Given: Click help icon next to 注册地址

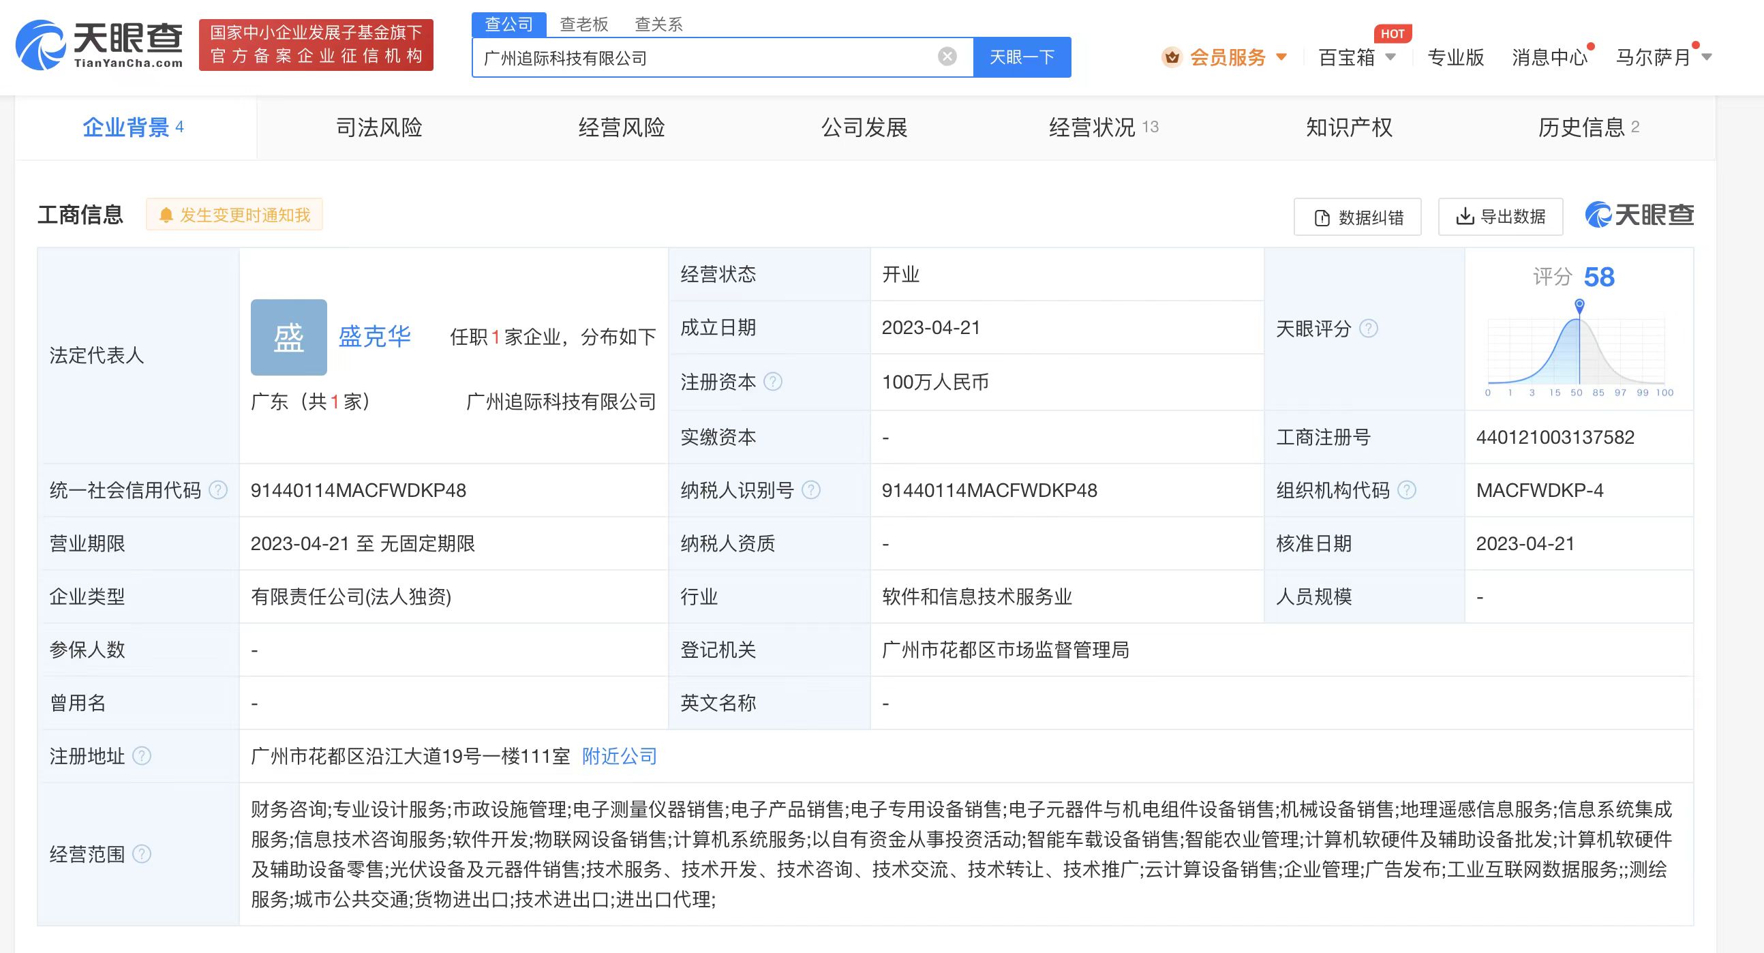Looking at the screenshot, I should point(141,756).
